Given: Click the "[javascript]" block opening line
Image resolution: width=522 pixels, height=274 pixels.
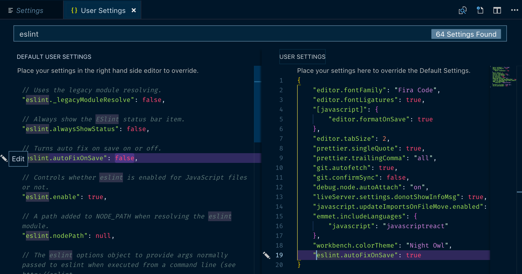Looking at the screenshot, I should [x=345, y=109].
